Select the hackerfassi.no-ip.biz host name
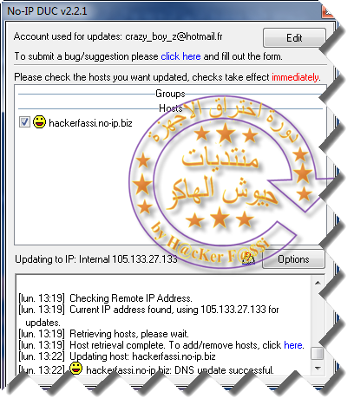 tap(90, 123)
